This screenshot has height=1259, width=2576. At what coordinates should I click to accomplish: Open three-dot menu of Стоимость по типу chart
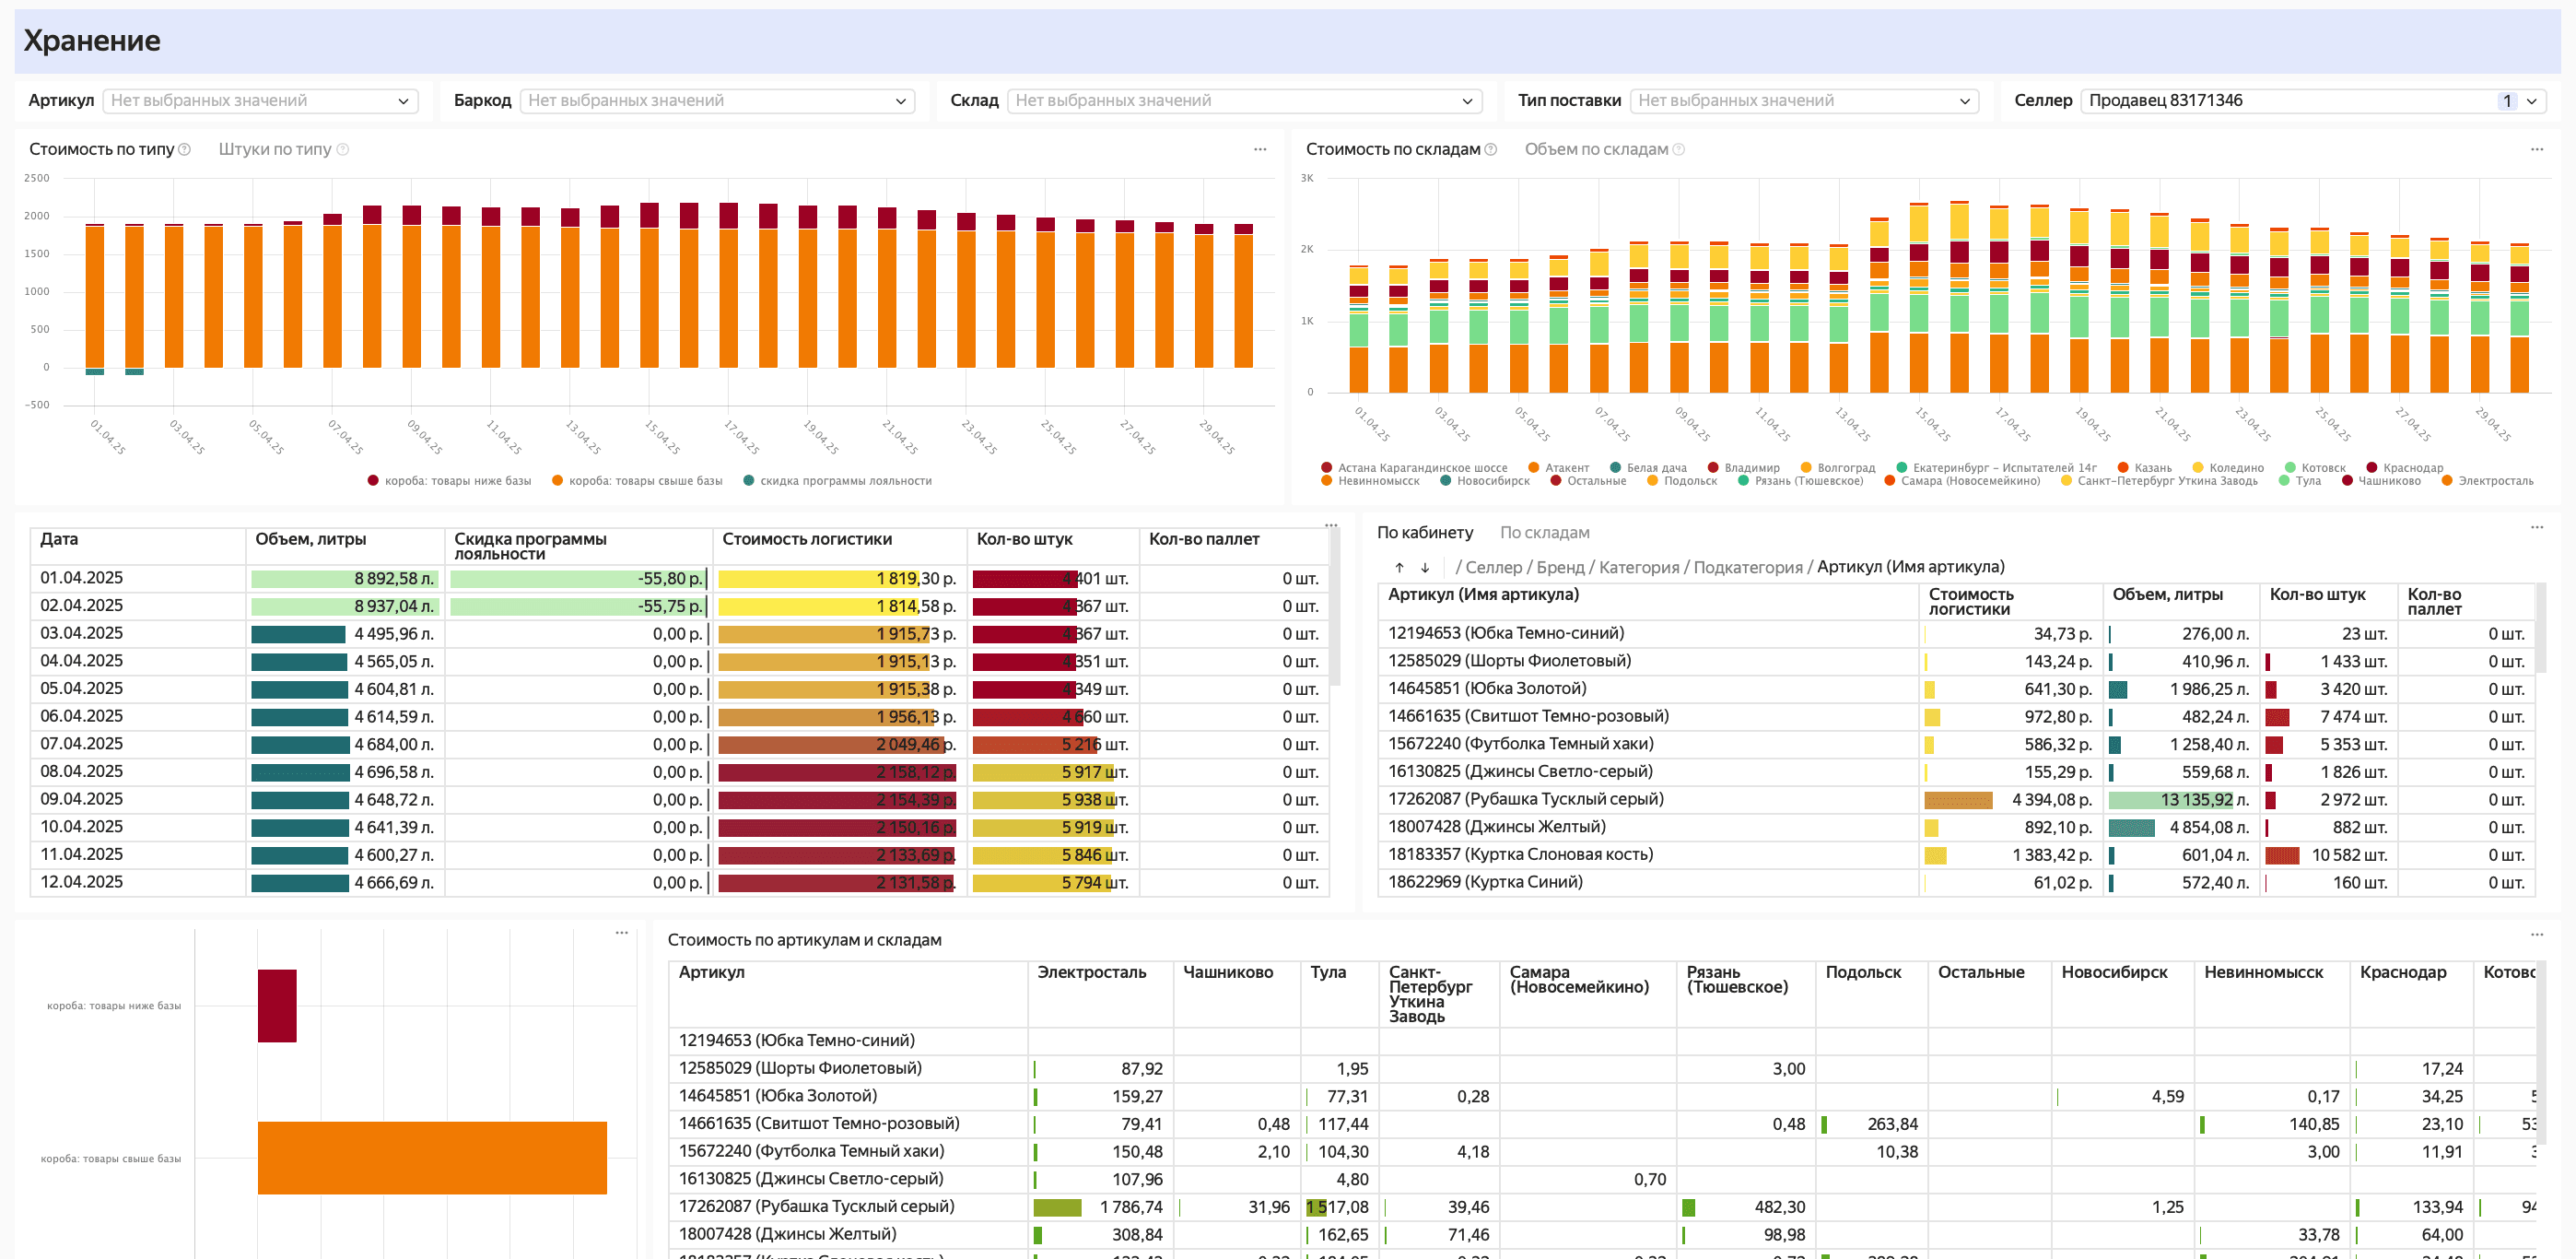[1260, 149]
